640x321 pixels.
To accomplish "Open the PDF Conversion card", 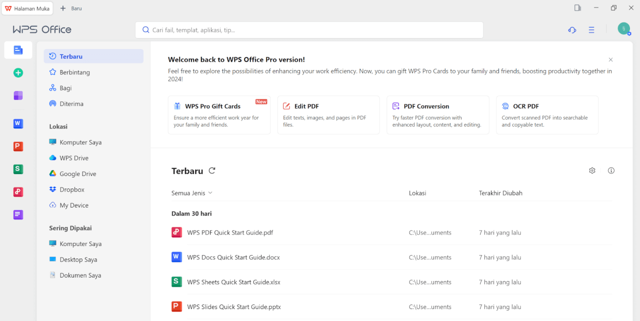I will tap(438, 115).
